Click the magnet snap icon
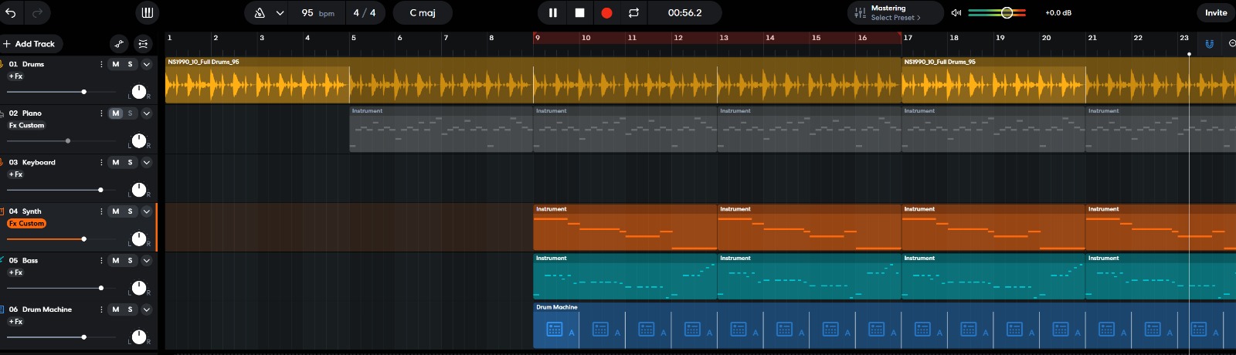This screenshot has height=355, width=1236. coord(1210,44)
